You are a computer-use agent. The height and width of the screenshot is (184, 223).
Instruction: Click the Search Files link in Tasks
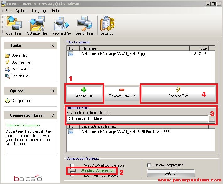[x=20, y=76]
